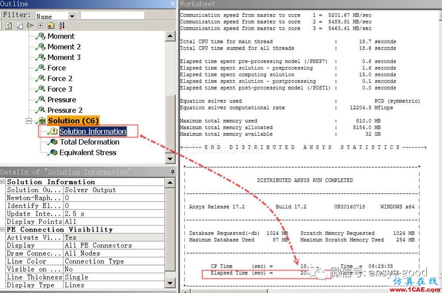
Task: Click Maximum total memory used line
Action: click(x=280, y=121)
